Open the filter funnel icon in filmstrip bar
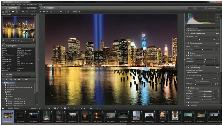This screenshot has height=125, width=222. point(49,108)
